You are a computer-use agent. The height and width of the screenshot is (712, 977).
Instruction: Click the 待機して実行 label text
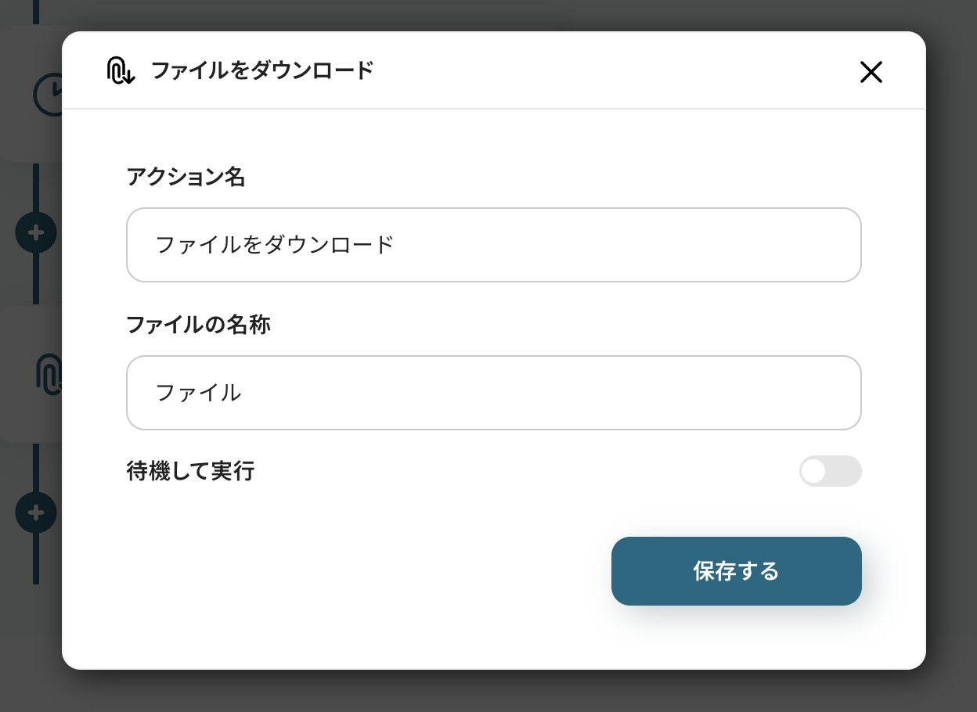[190, 471]
